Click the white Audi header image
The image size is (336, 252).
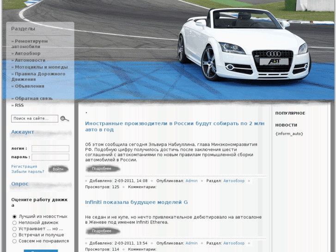pos(244,45)
